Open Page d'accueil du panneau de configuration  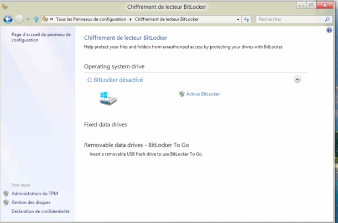[x=41, y=37]
